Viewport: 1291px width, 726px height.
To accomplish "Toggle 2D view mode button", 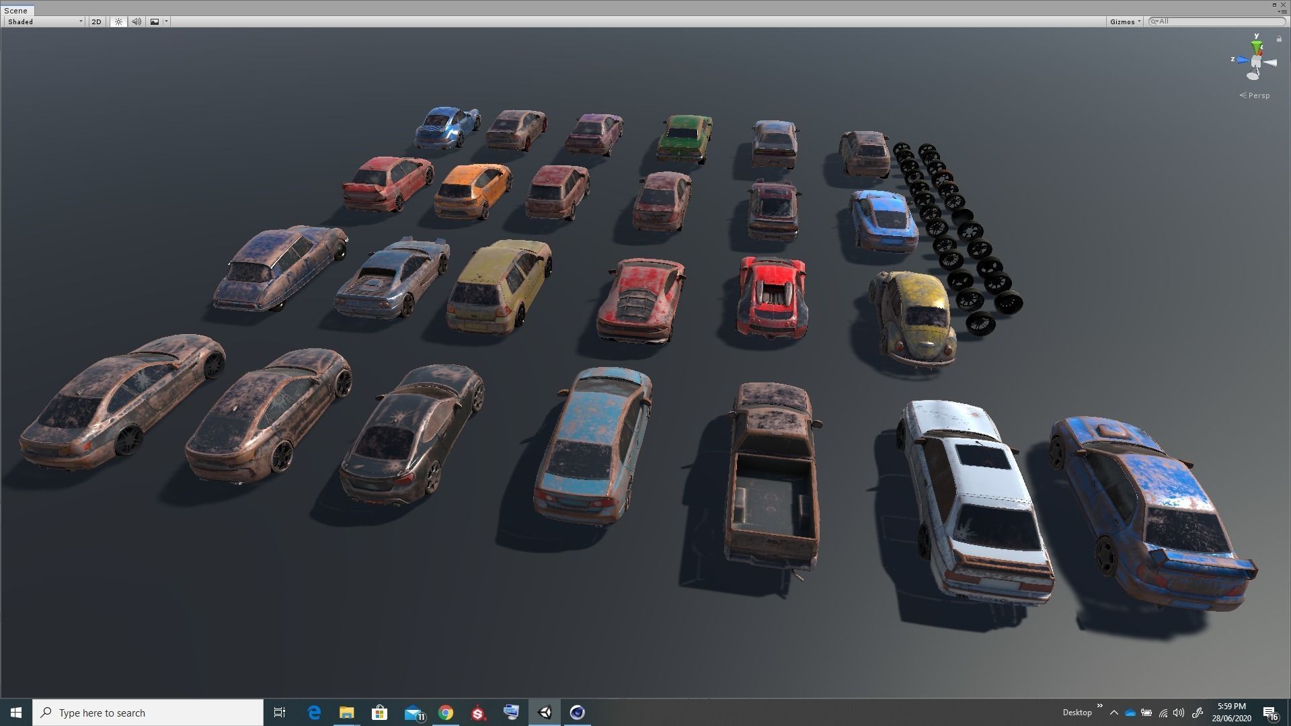I will tap(96, 22).
